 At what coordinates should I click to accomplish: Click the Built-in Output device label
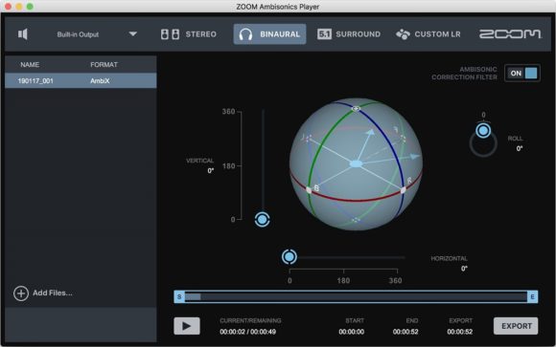tap(78, 34)
